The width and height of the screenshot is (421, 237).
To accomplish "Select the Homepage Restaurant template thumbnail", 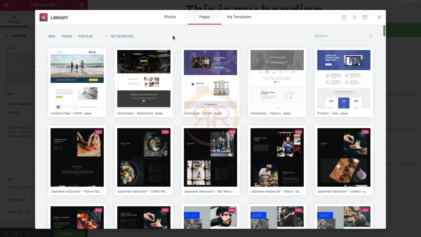I will tap(143, 79).
